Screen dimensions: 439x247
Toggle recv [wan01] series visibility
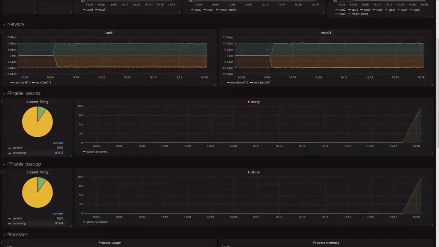click(237, 82)
